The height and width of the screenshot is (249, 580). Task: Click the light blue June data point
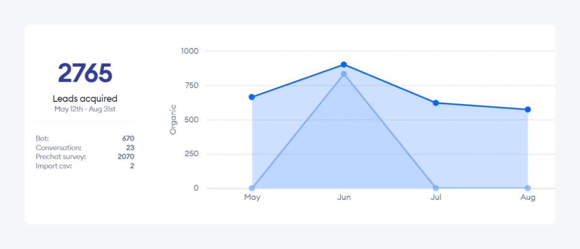tap(344, 74)
